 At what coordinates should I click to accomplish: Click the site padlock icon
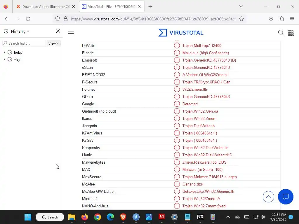tap(66, 19)
